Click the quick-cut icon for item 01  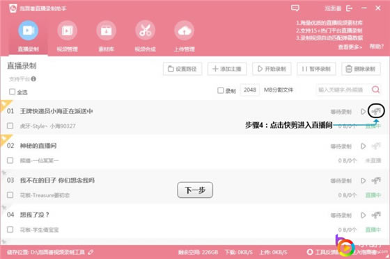coord(376,111)
